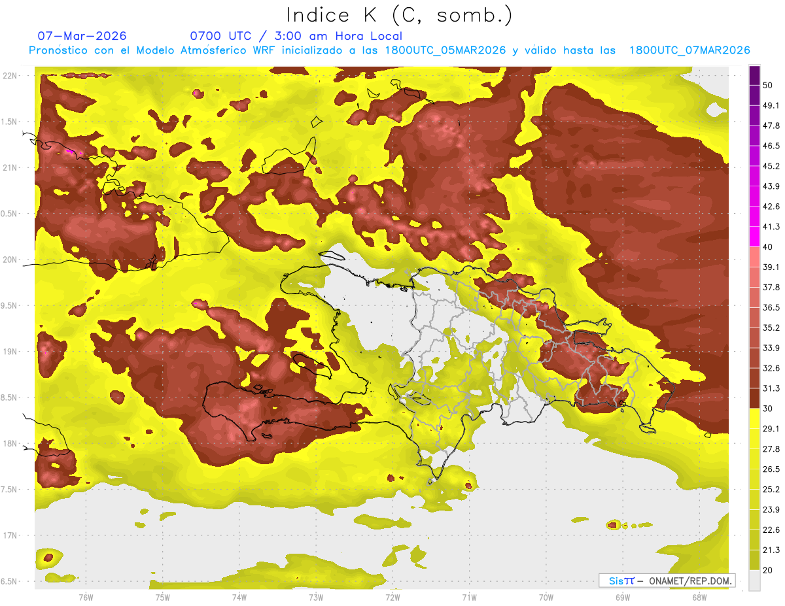Click the colorbar value "26.5"

click(771, 469)
